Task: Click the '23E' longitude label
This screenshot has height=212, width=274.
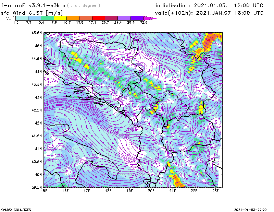Action: pyautogui.click(x=215, y=191)
